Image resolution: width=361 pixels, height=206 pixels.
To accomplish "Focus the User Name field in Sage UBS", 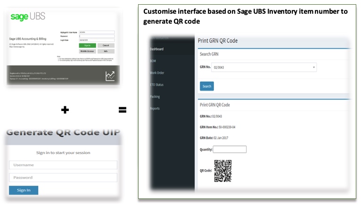I will click(x=97, y=32).
